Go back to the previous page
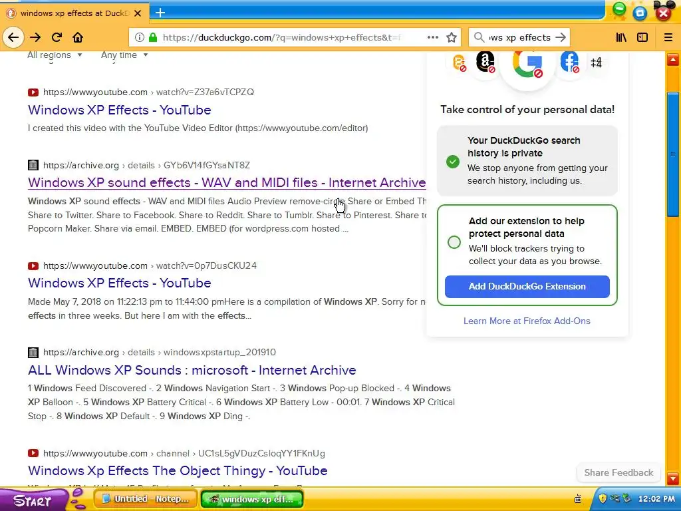 coord(13,37)
